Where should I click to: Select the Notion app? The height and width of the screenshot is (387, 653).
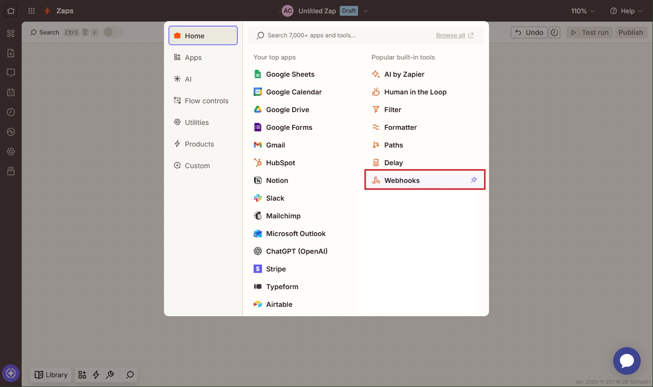pos(271,180)
